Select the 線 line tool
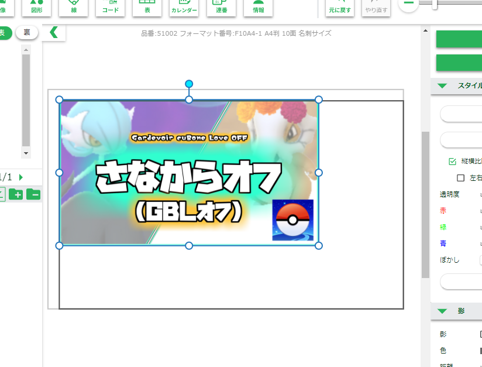Viewport: 482px width, 367px height. pyautogui.click(x=74, y=8)
